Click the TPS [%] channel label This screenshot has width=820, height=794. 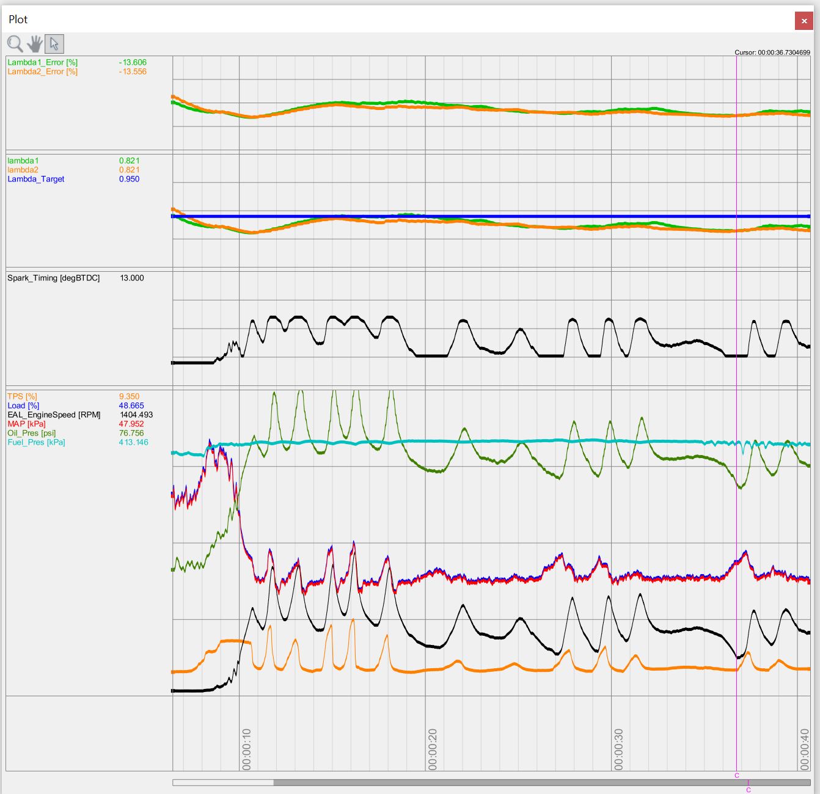22,396
